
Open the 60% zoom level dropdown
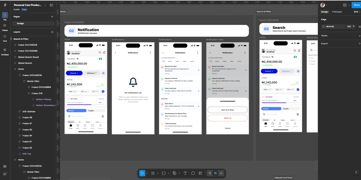point(357,12)
